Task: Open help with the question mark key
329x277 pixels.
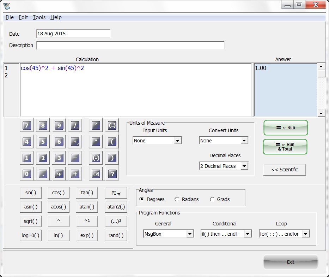Action: (112, 174)
